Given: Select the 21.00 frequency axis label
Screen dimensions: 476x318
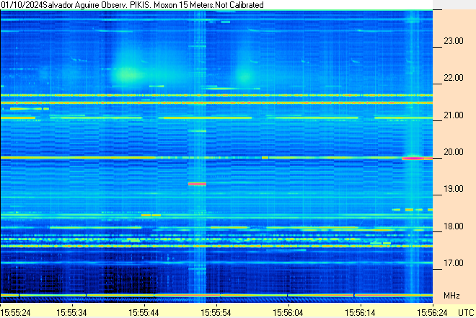Looking at the screenshot, I should (454, 115).
